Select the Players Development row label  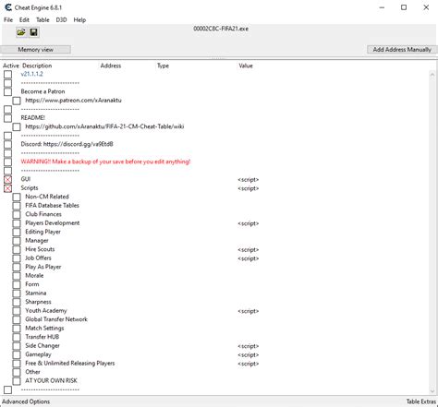(53, 223)
